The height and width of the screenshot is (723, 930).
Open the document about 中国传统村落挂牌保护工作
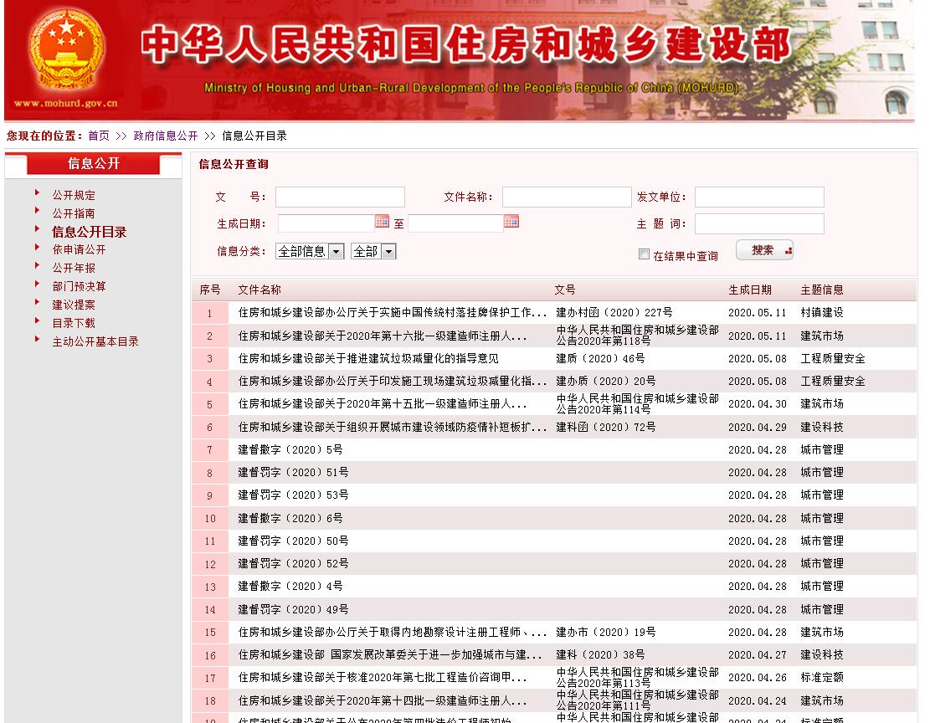(x=392, y=313)
